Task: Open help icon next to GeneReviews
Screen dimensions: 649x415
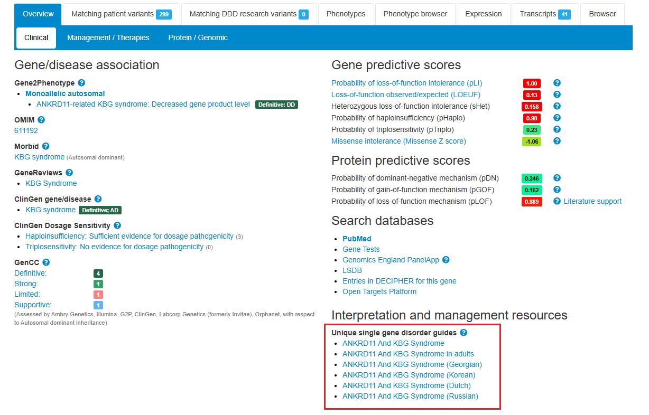Action: pyautogui.click(x=69, y=173)
